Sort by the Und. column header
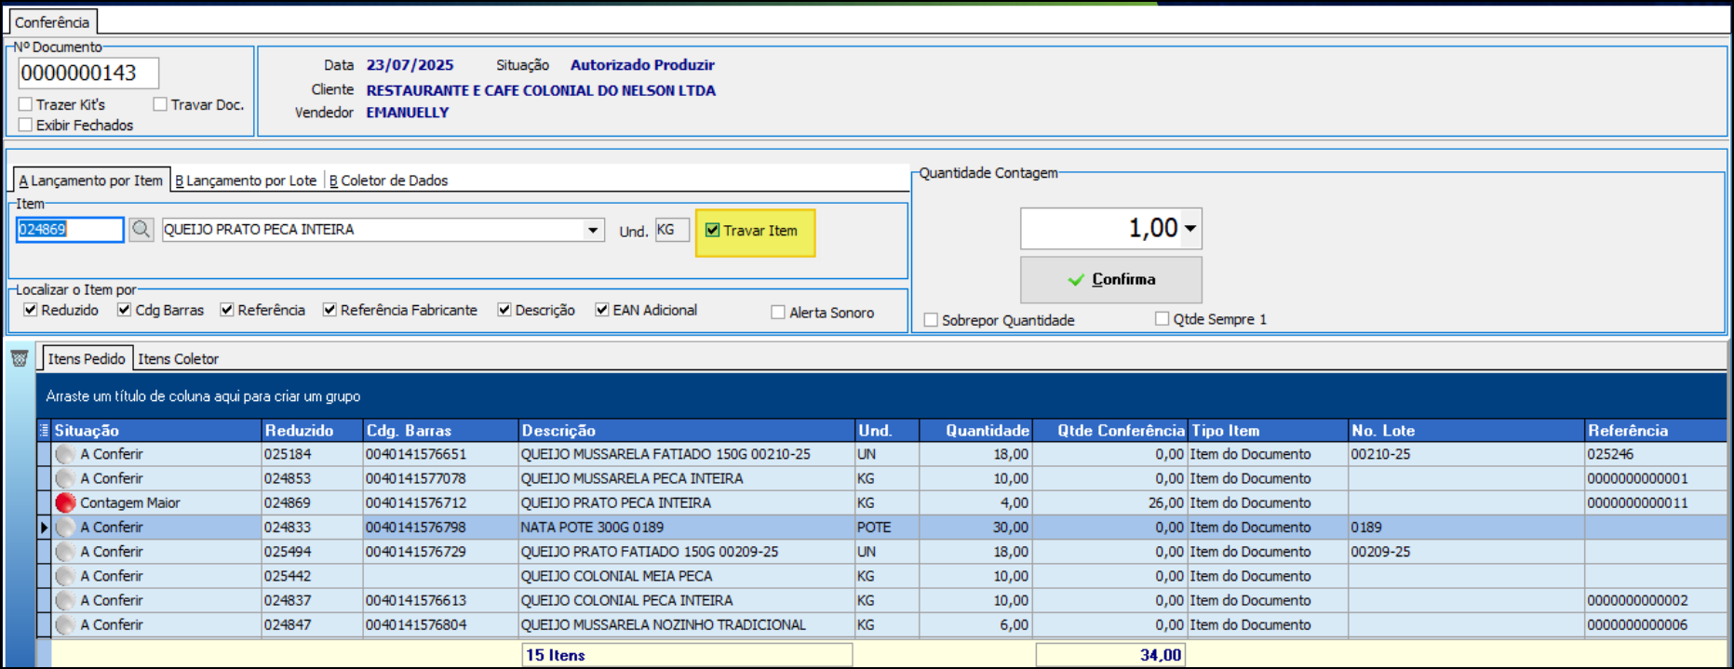 887,430
